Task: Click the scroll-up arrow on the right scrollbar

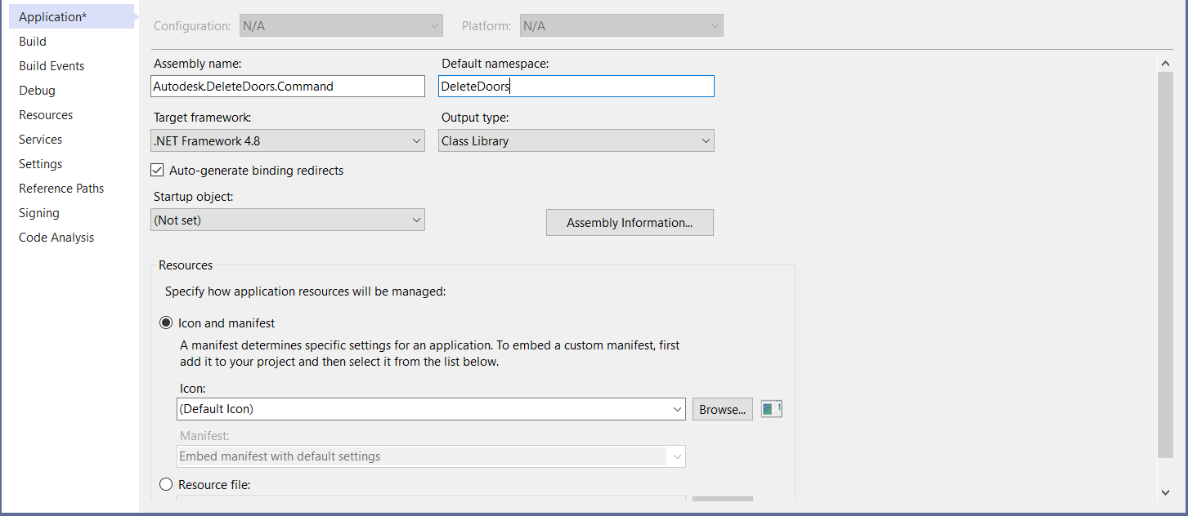Action: point(1165,63)
